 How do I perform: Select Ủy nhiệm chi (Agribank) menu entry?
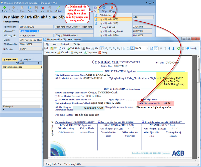pyautogui.click(x=113, y=31)
